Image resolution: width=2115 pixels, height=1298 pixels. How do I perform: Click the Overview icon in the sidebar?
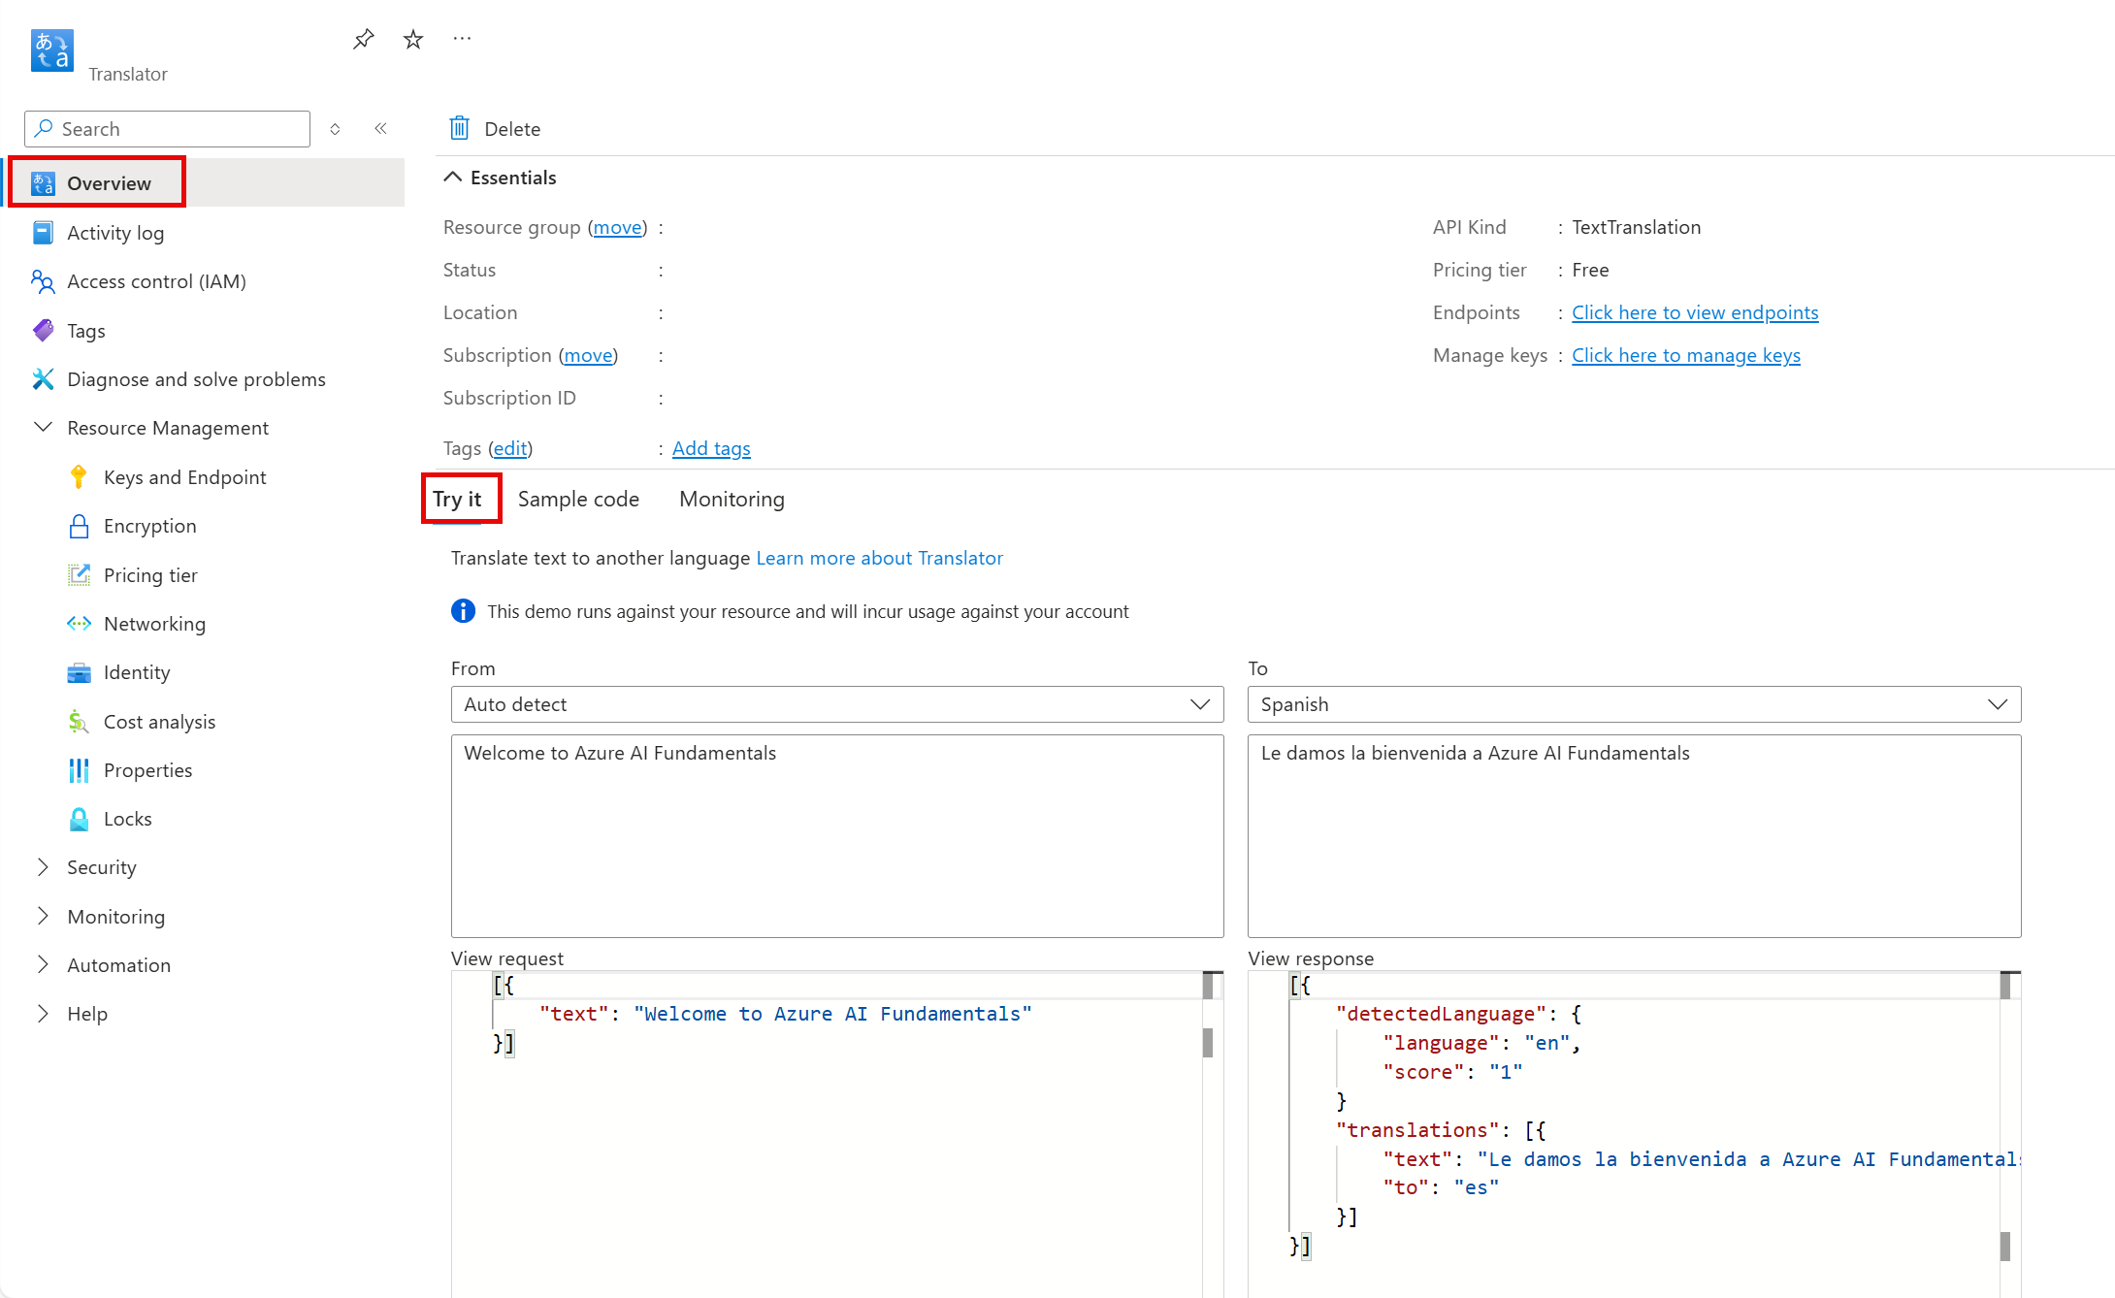point(43,183)
